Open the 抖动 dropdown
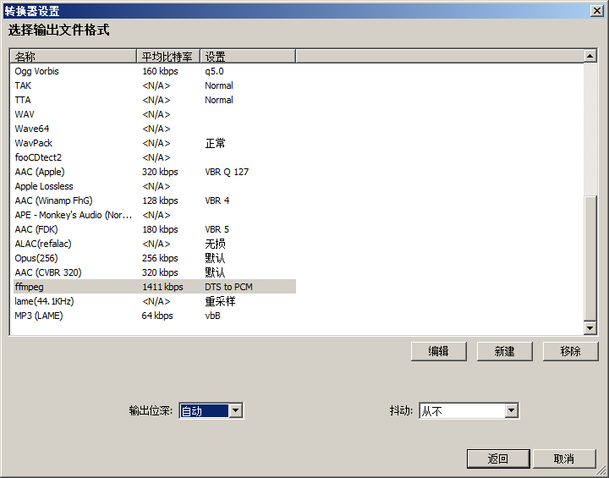Screen dimensions: 609x478 coord(512,411)
